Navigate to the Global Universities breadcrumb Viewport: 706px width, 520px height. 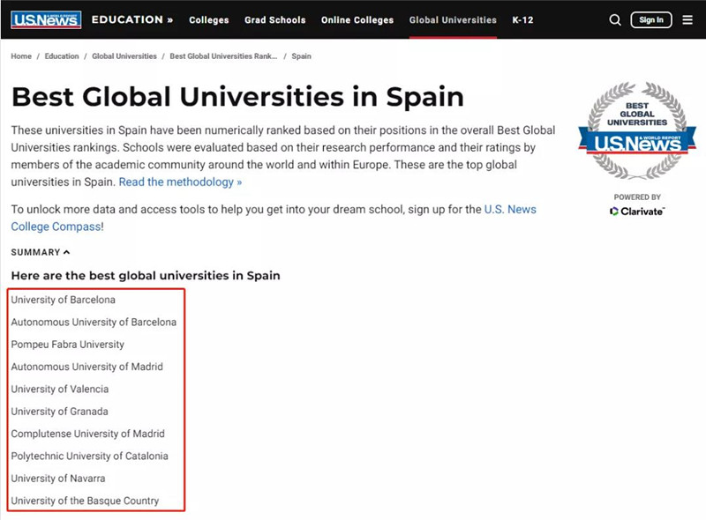[x=124, y=56]
